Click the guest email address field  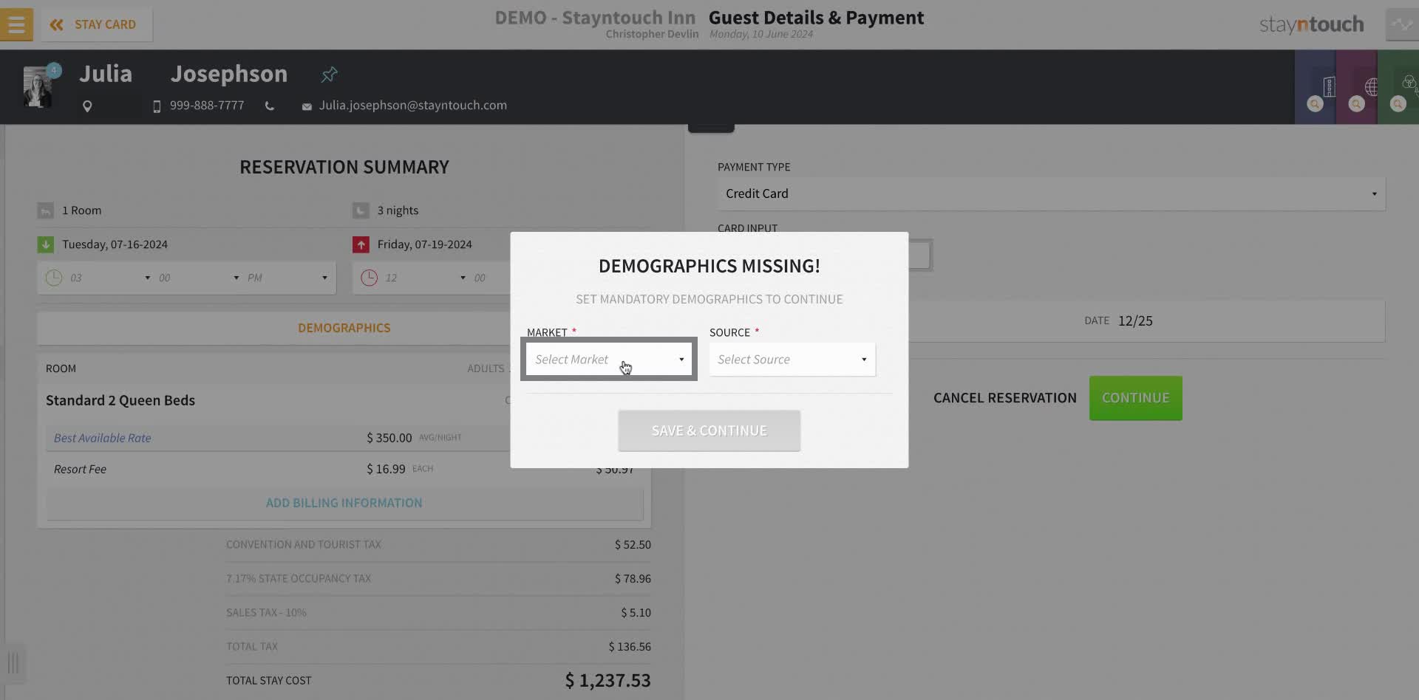pos(413,106)
